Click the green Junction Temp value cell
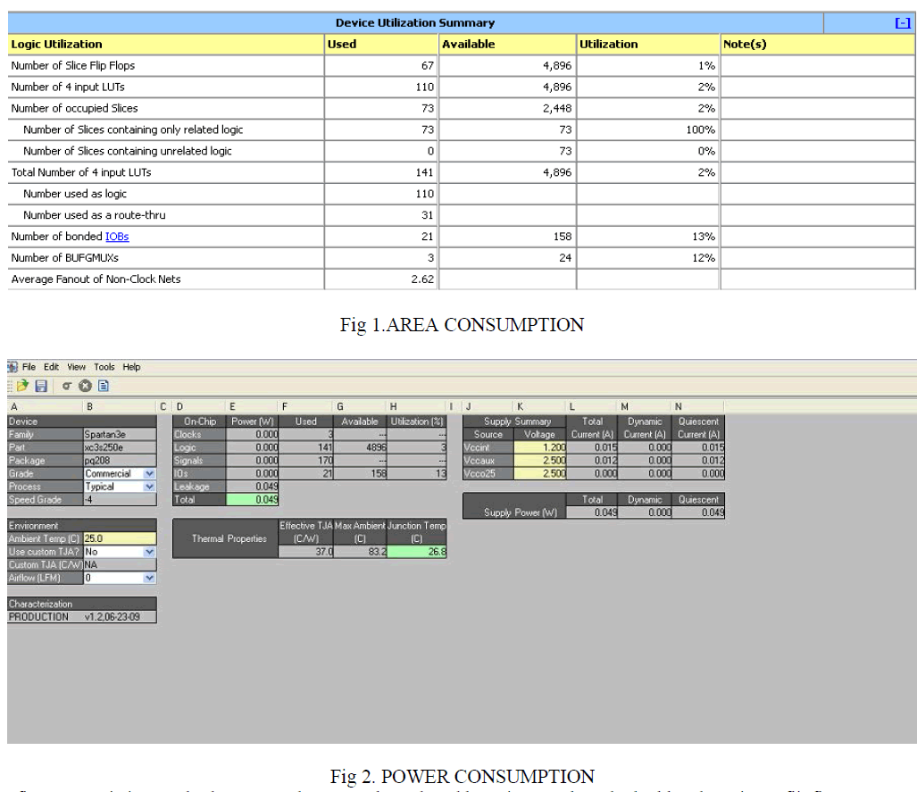The height and width of the screenshot is (792, 917). pos(417,552)
